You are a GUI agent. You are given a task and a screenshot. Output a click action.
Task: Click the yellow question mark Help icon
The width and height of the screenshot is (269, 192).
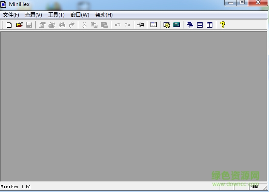click(222, 25)
